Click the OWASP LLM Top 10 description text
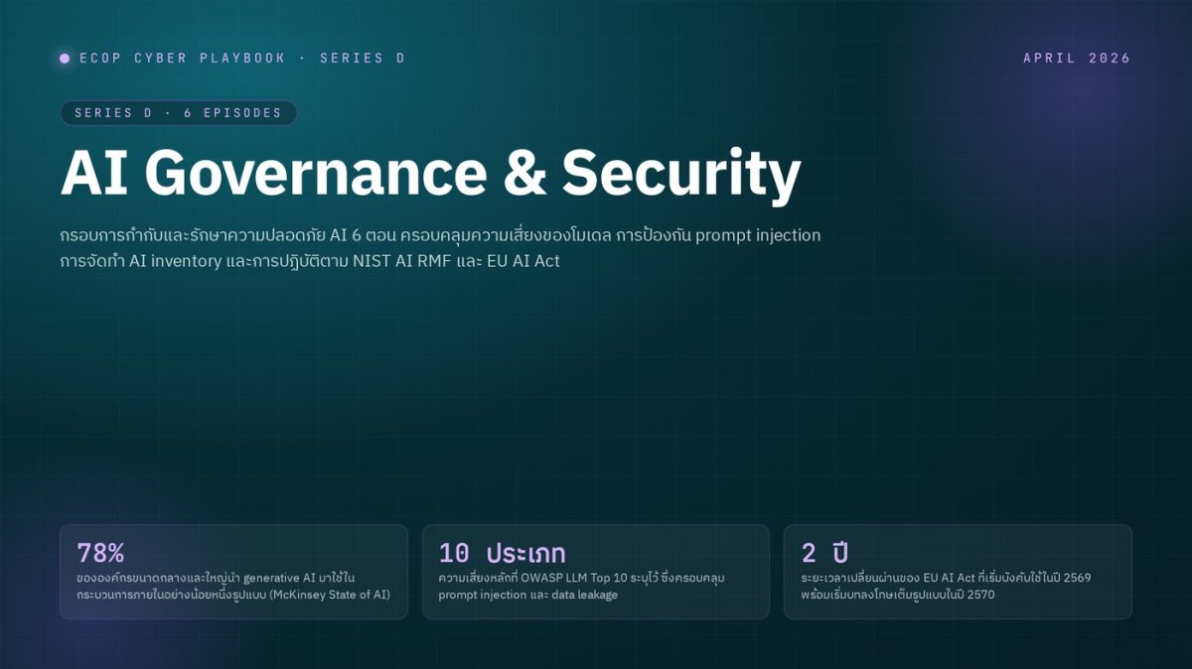Viewport: 1192px width, 669px height. coord(580,586)
